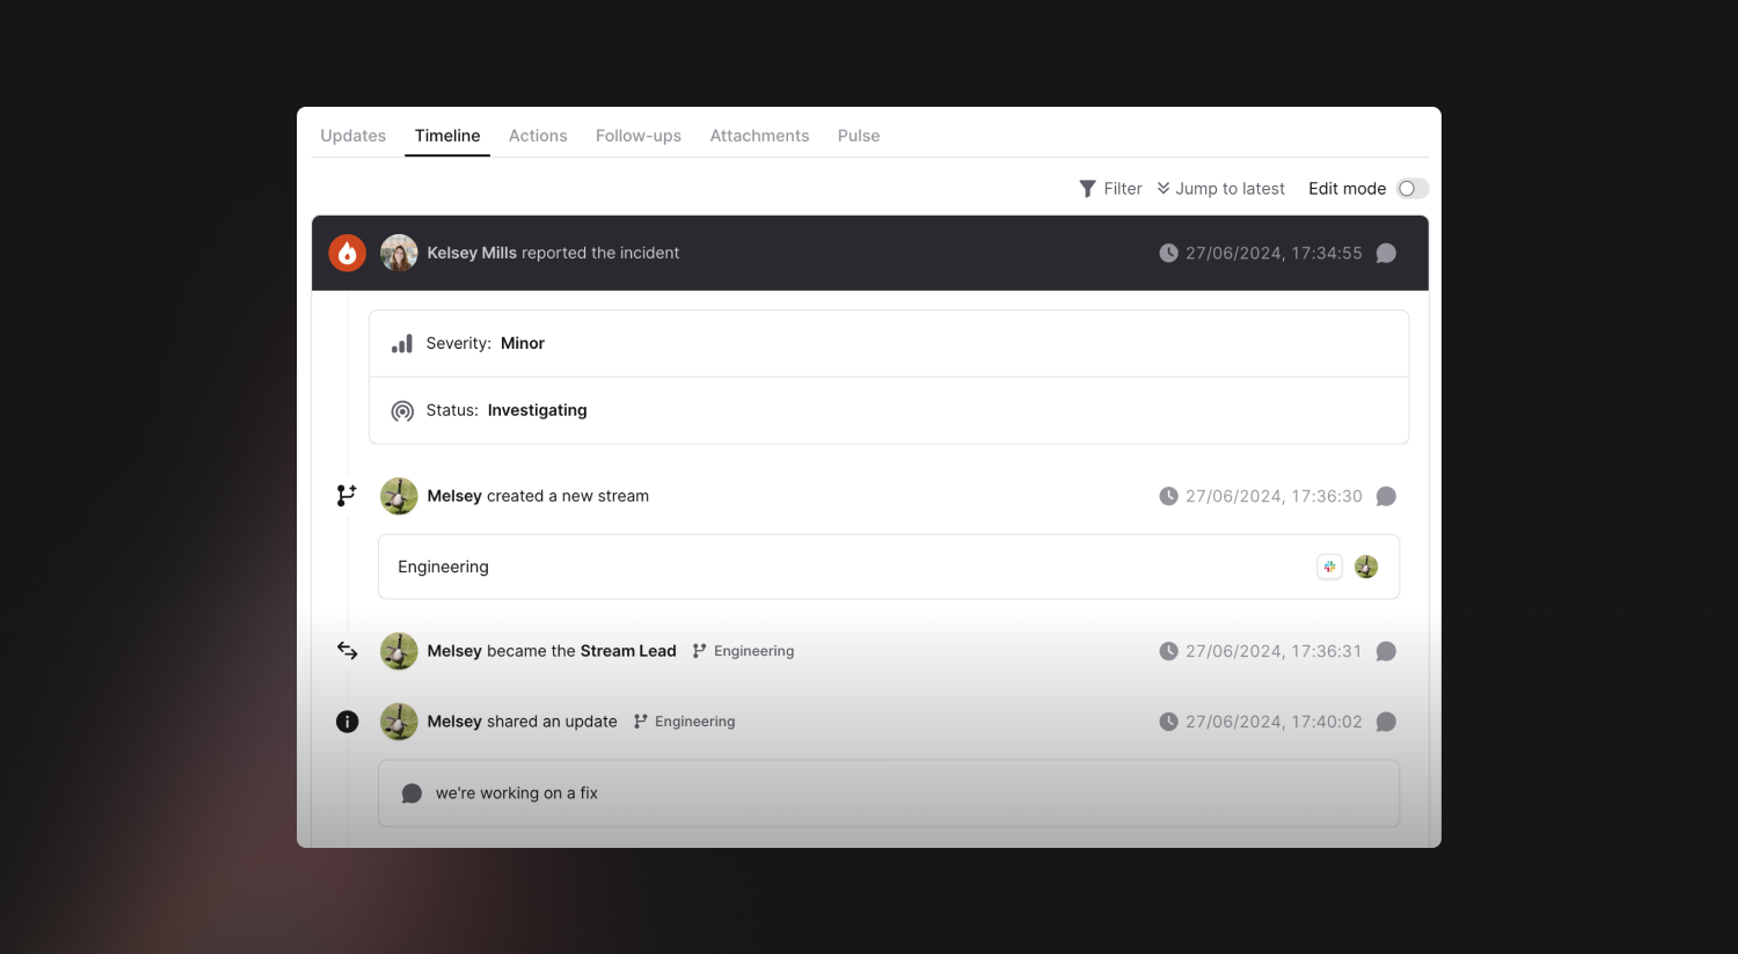Click the info icon beside shared update
1738x954 pixels.
(x=347, y=722)
